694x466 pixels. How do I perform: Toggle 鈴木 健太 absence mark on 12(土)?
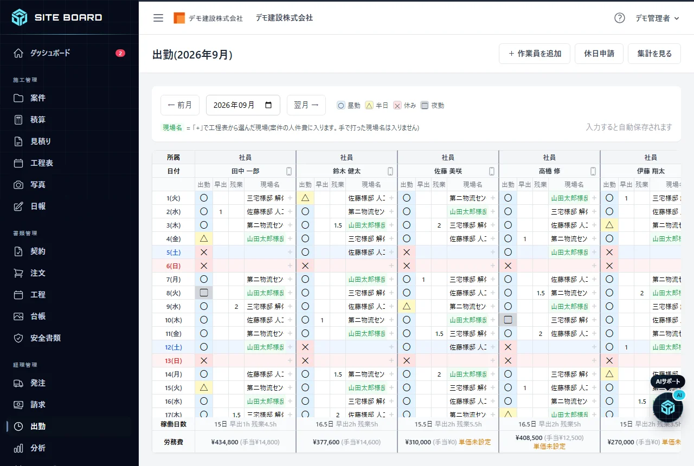pyautogui.click(x=305, y=347)
